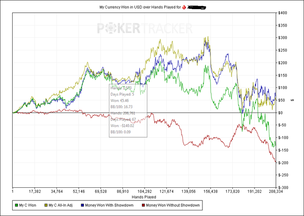Click the blue Money Won With Showdown swatch
This screenshot has height=216, width=304.
tap(83, 205)
